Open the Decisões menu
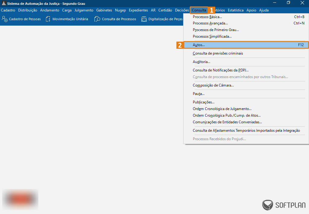This screenshot has height=214, width=309. point(182,10)
